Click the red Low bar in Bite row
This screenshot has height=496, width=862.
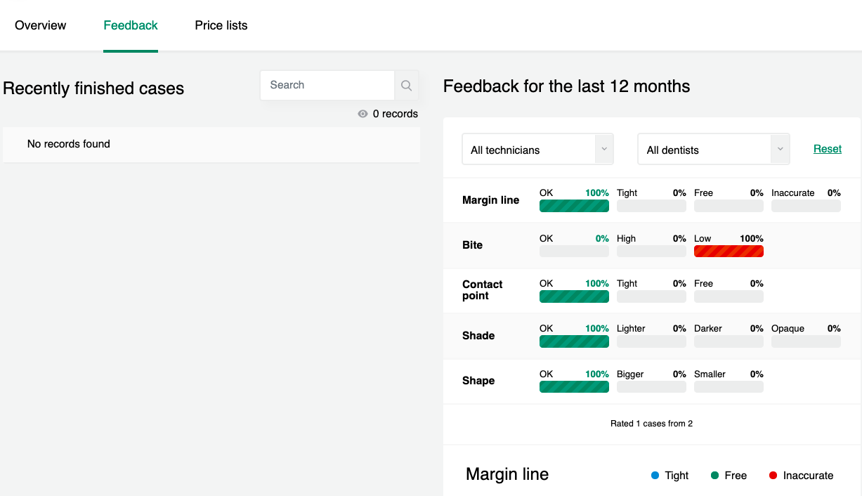pos(729,251)
